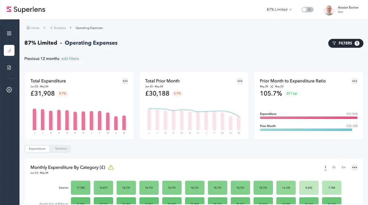The width and height of the screenshot is (368, 205).
Task: Open settings gear in the sidebar
Action: [9, 90]
